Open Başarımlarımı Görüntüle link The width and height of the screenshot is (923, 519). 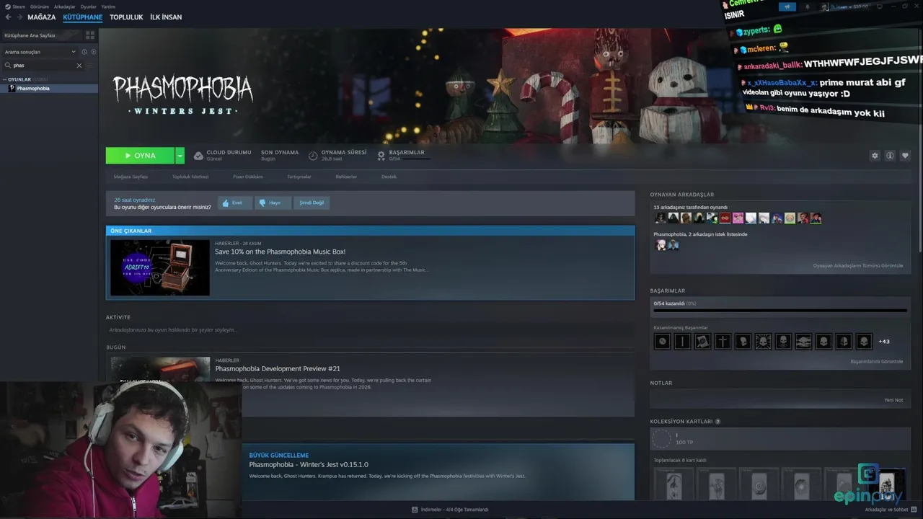(876, 361)
